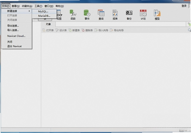Open the 函数 (Function) toolbar icon
Viewport: 191px width, 133px height.
[x=73, y=15]
